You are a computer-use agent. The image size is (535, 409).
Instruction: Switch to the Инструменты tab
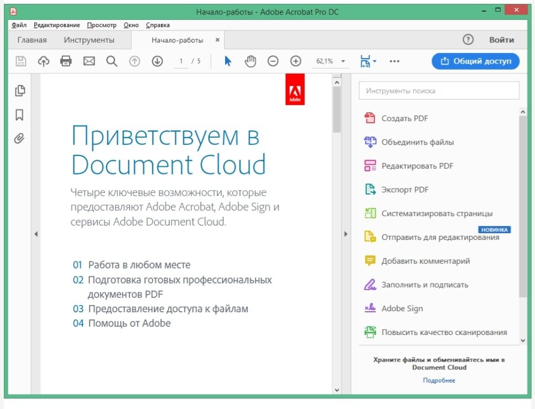[89, 40]
